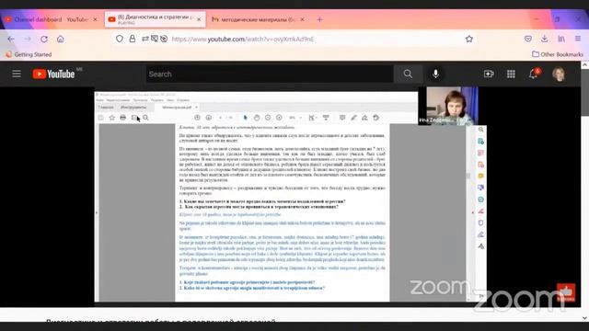
Task: Expand the Other Bookmarks folder
Action: click(x=558, y=54)
